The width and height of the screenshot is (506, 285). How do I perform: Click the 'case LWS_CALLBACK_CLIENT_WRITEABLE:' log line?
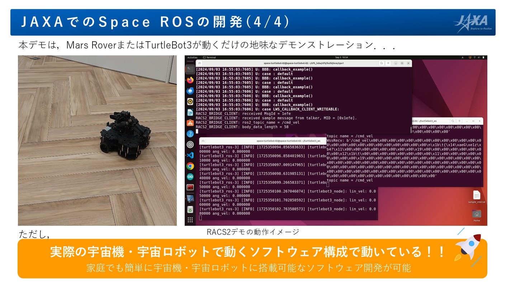267,109
